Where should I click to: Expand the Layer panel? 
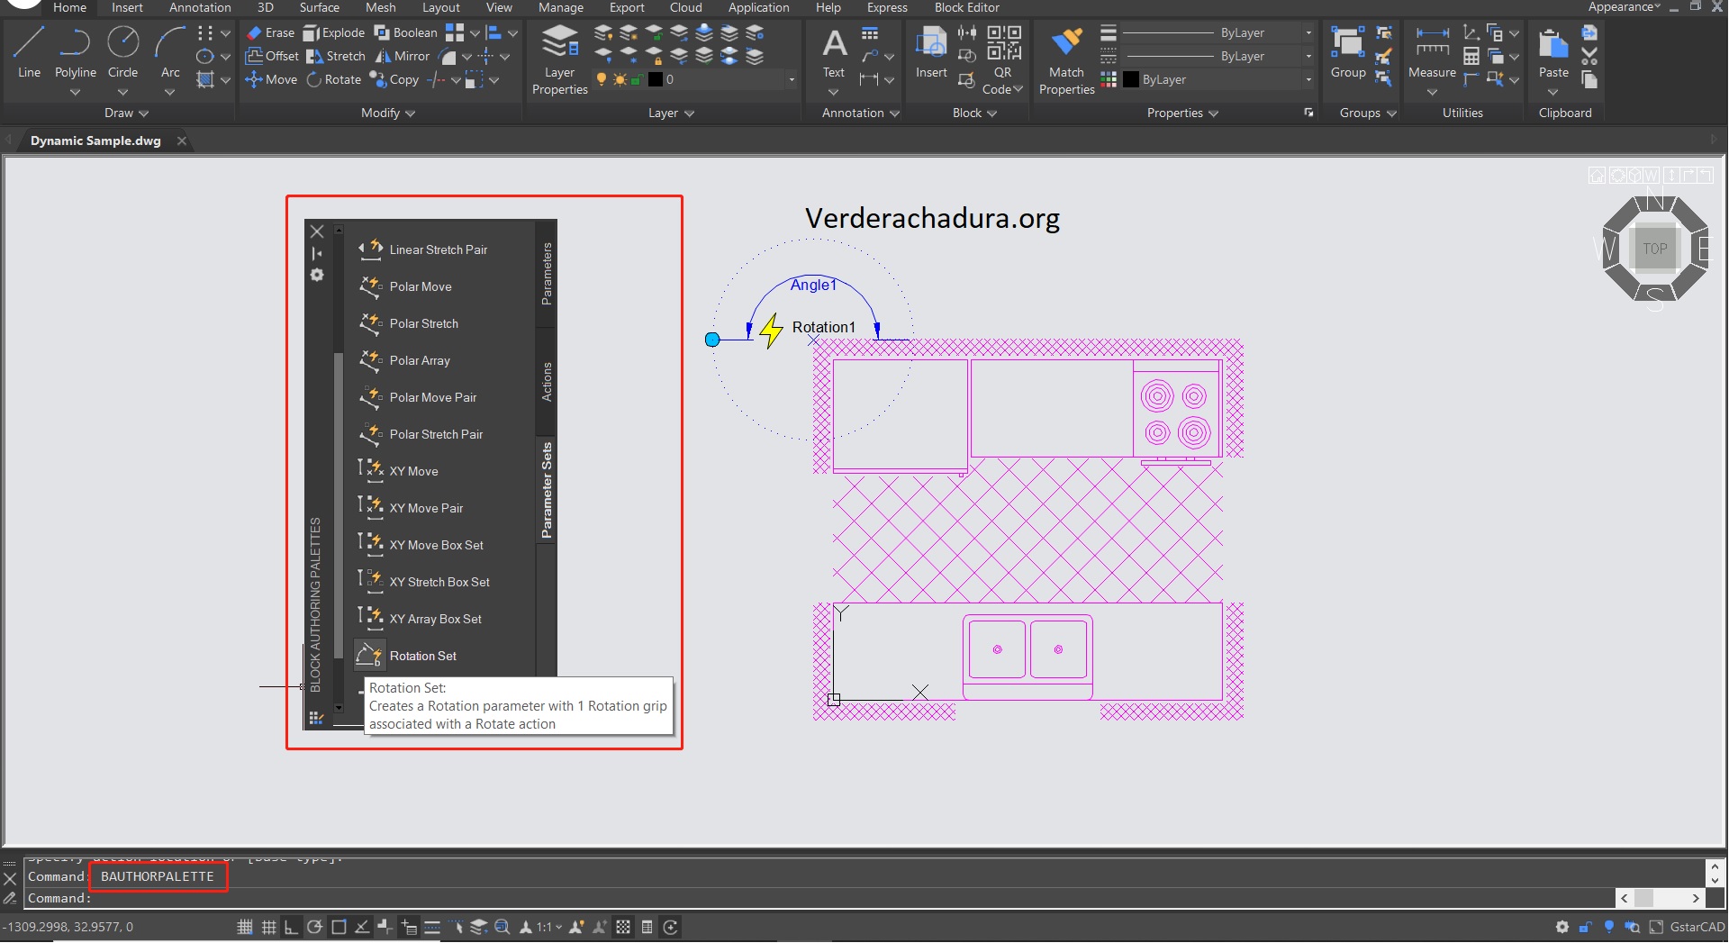(672, 113)
